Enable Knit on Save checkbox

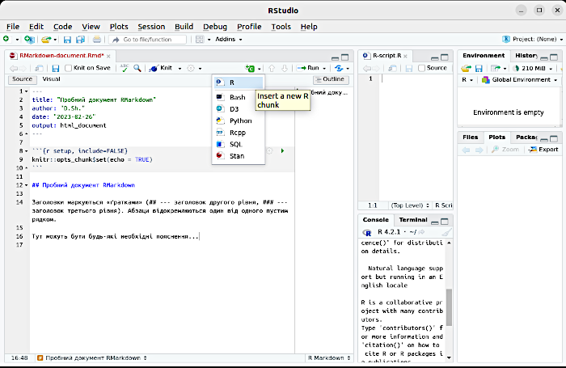(68, 68)
